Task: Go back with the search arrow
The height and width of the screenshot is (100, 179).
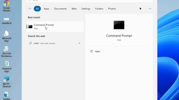Action: tap(30, 9)
